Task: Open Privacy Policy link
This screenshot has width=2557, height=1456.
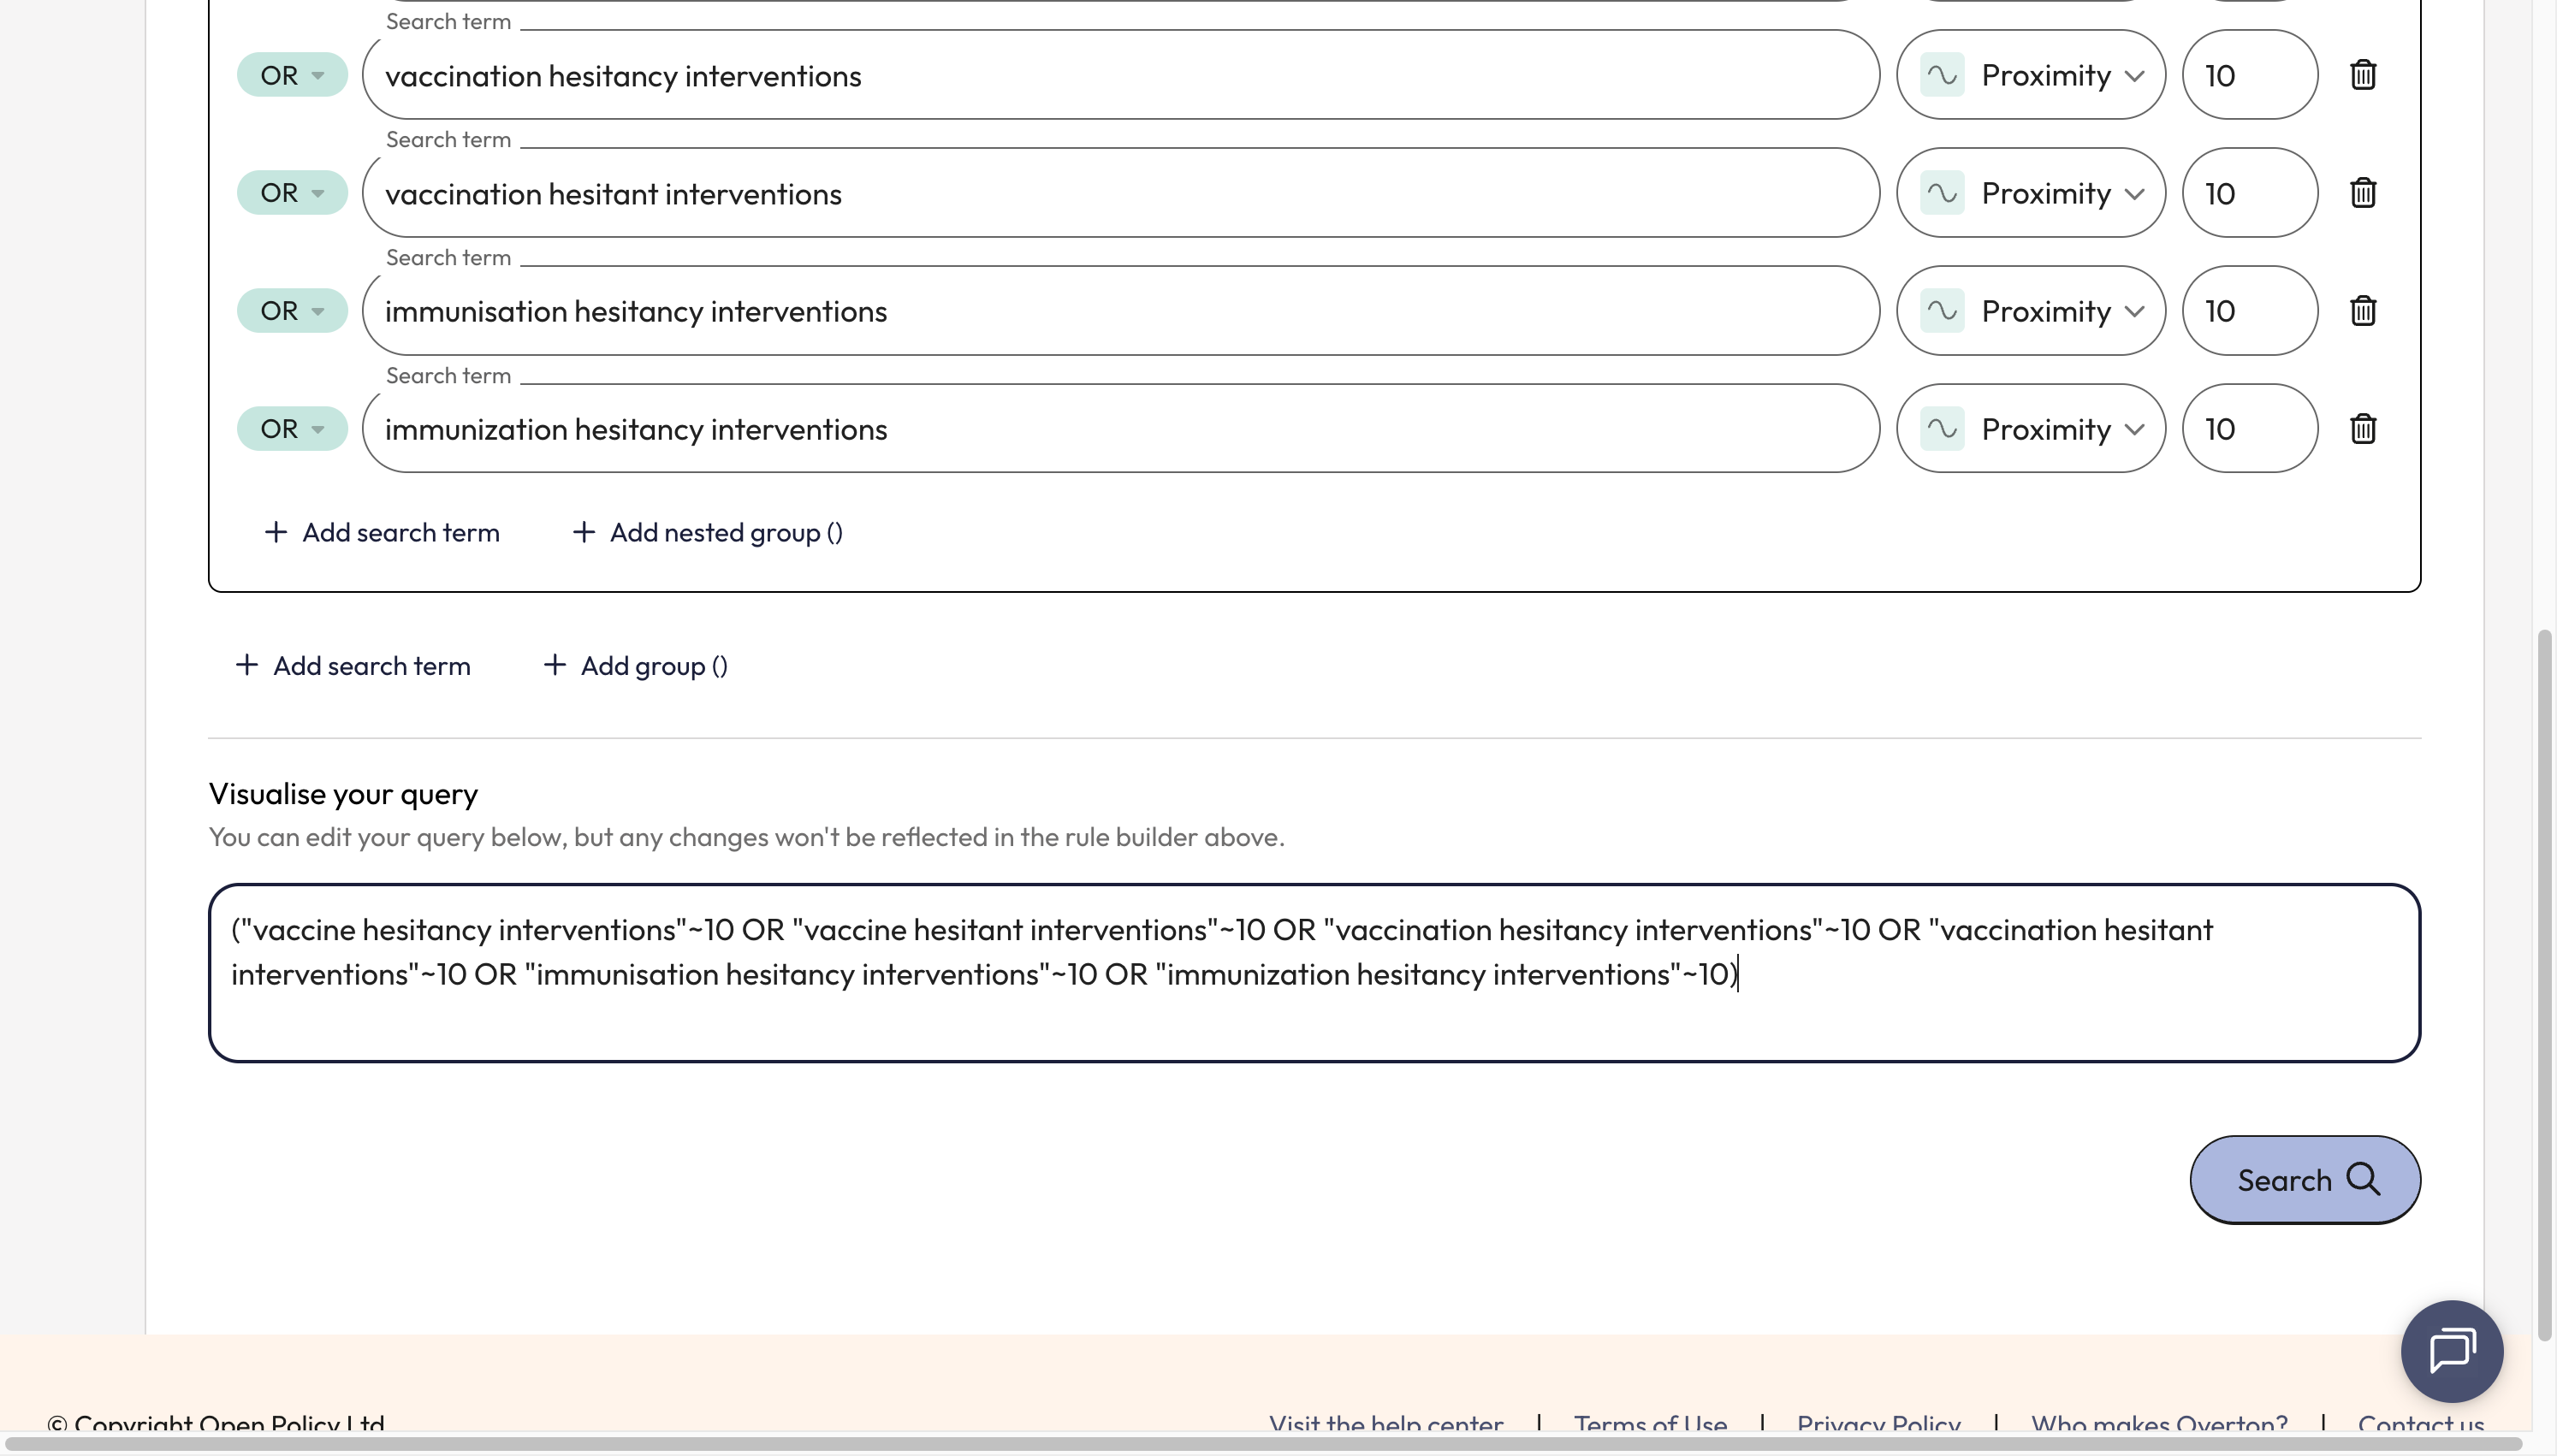Action: click(1878, 1424)
